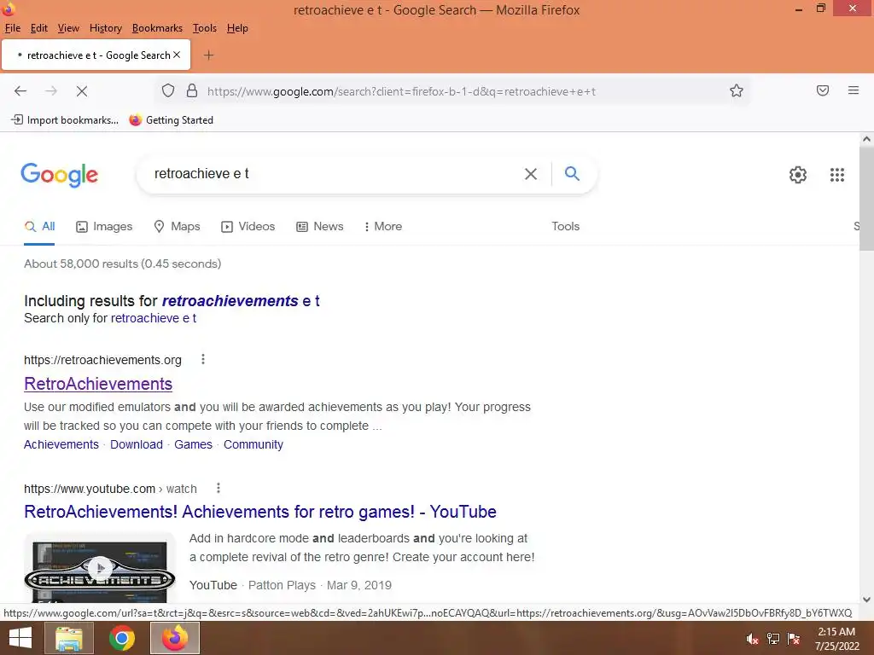Click the site security padlock icon
This screenshot has height=655, width=874.
[x=192, y=90]
